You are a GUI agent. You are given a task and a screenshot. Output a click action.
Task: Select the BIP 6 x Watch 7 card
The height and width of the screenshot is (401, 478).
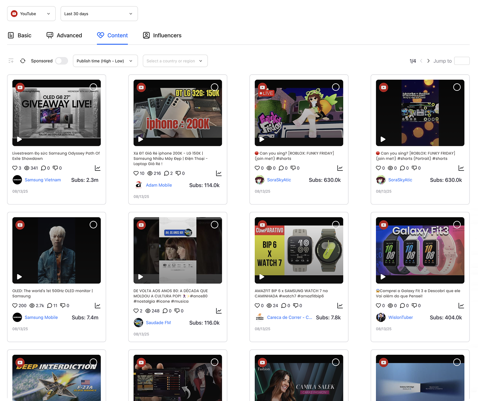coord(336,225)
